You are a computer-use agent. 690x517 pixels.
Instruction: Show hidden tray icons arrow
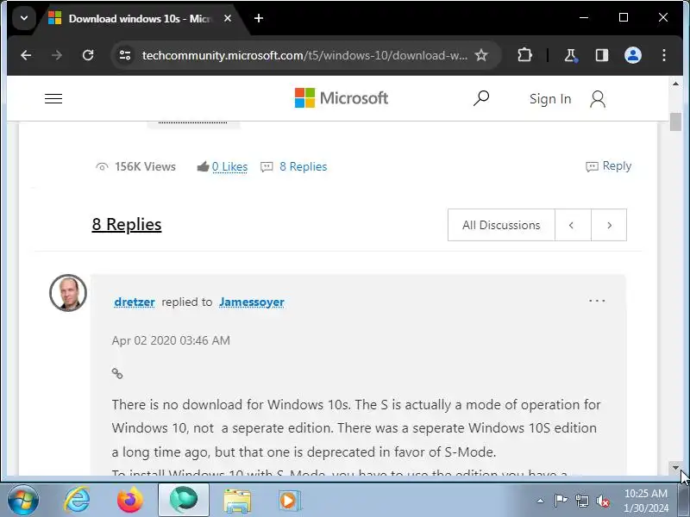[541, 501]
